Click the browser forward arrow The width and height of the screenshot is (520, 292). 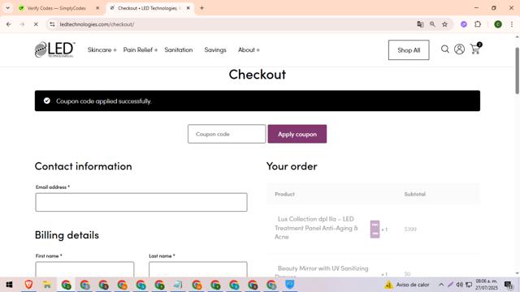pos(22,24)
